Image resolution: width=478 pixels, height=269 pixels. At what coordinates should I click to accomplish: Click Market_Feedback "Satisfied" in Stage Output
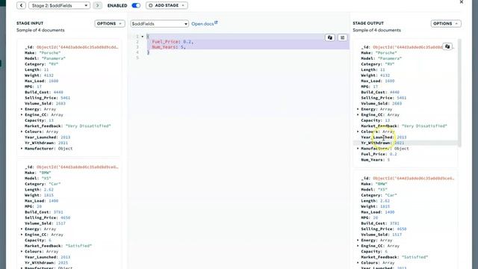pos(394,257)
